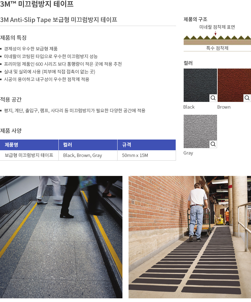Viewport: 251px width, 302px height.
Task: Click the 'Gray' label under the swatch
Action: pos(188,153)
